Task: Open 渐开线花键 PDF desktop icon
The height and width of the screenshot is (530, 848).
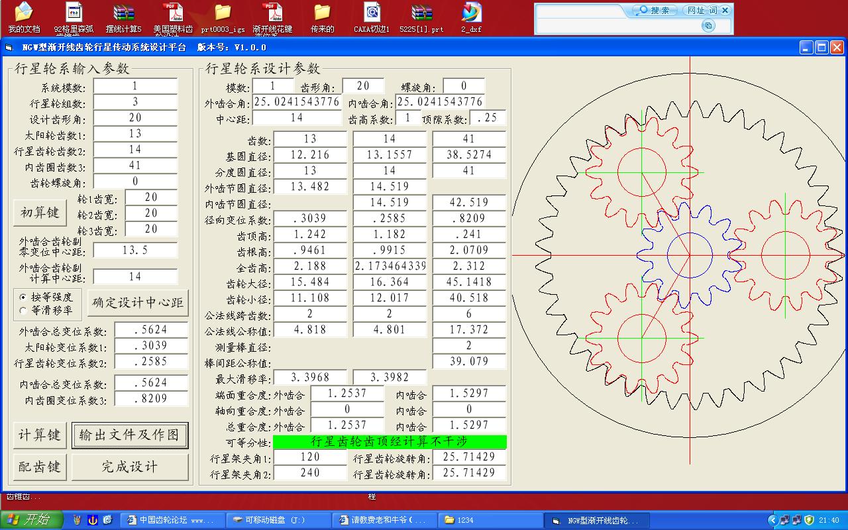Action: (272, 17)
